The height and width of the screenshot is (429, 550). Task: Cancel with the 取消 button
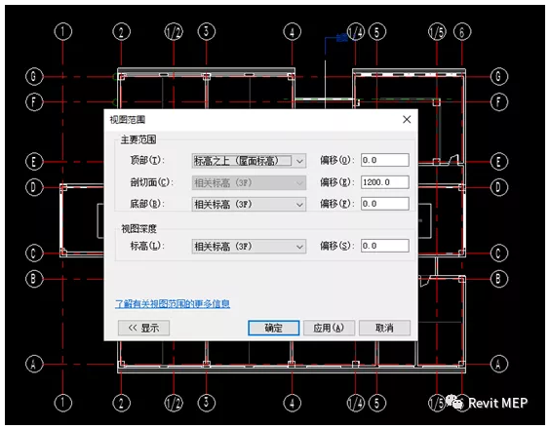tap(384, 328)
